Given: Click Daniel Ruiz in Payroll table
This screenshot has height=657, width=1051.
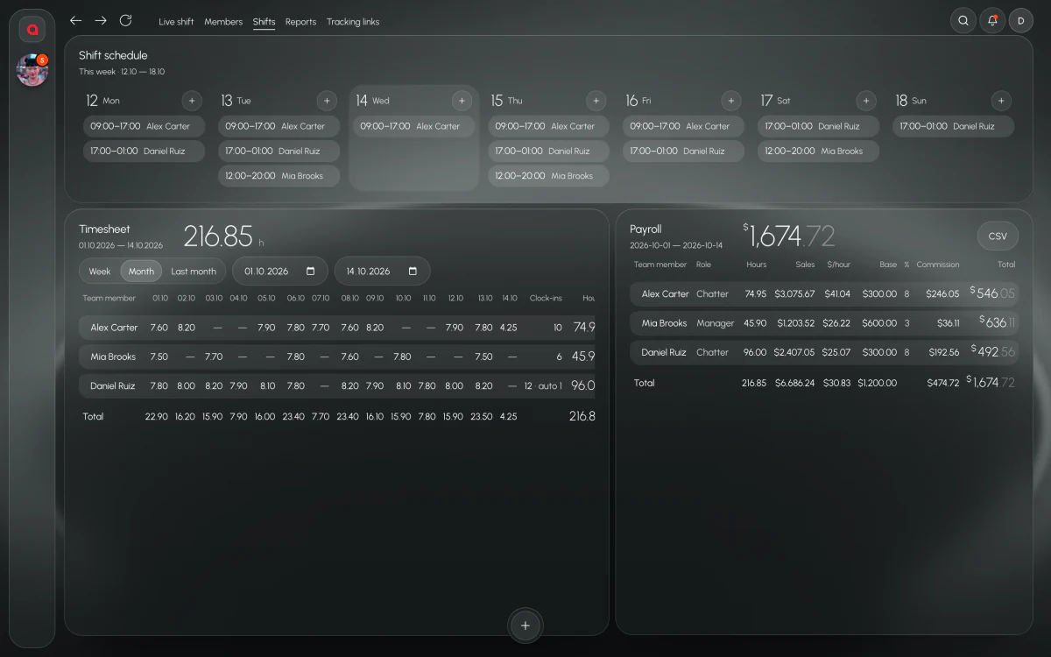Looking at the screenshot, I should (664, 352).
